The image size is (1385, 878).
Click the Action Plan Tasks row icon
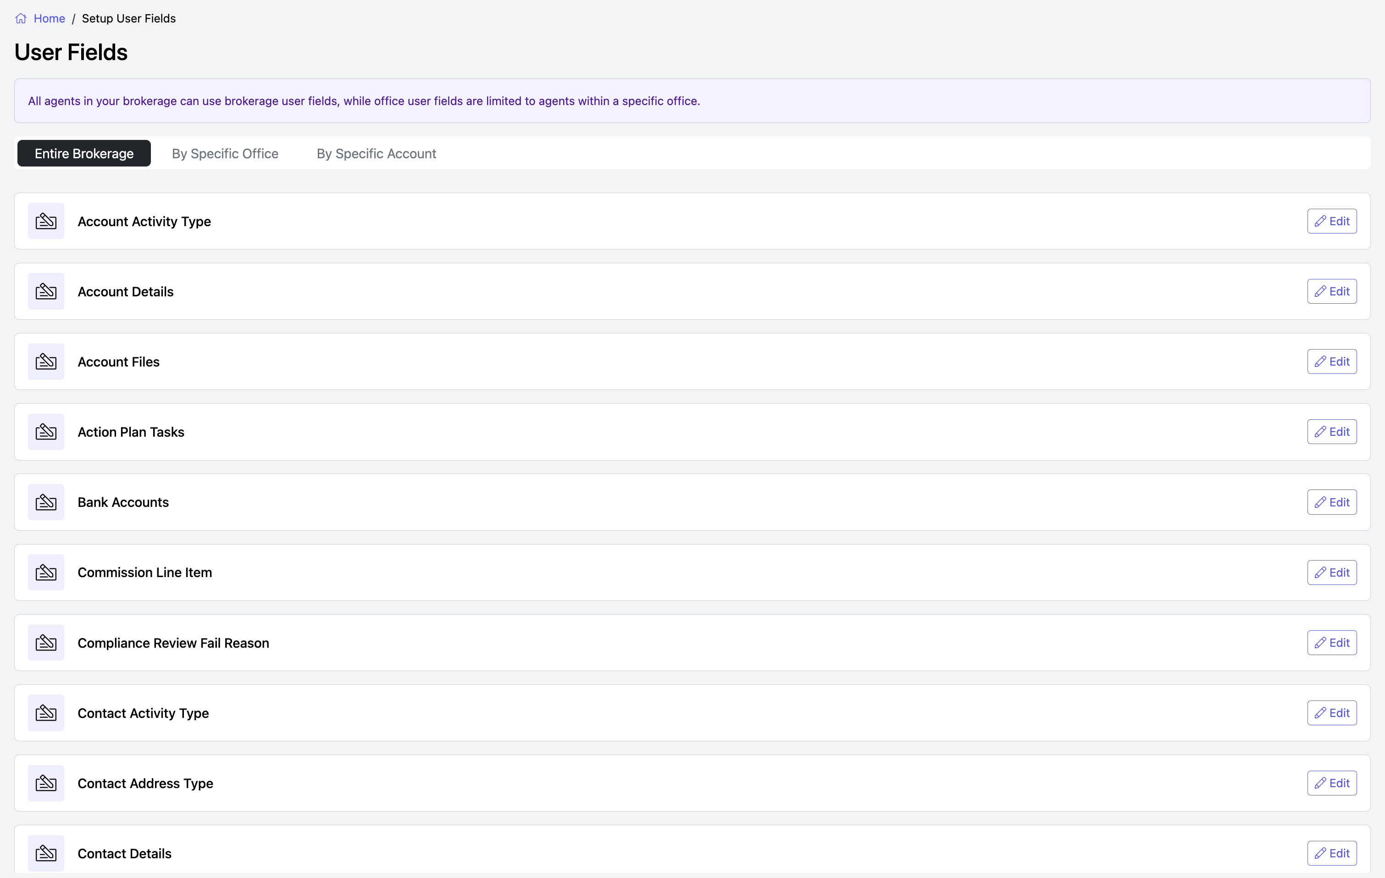(46, 432)
